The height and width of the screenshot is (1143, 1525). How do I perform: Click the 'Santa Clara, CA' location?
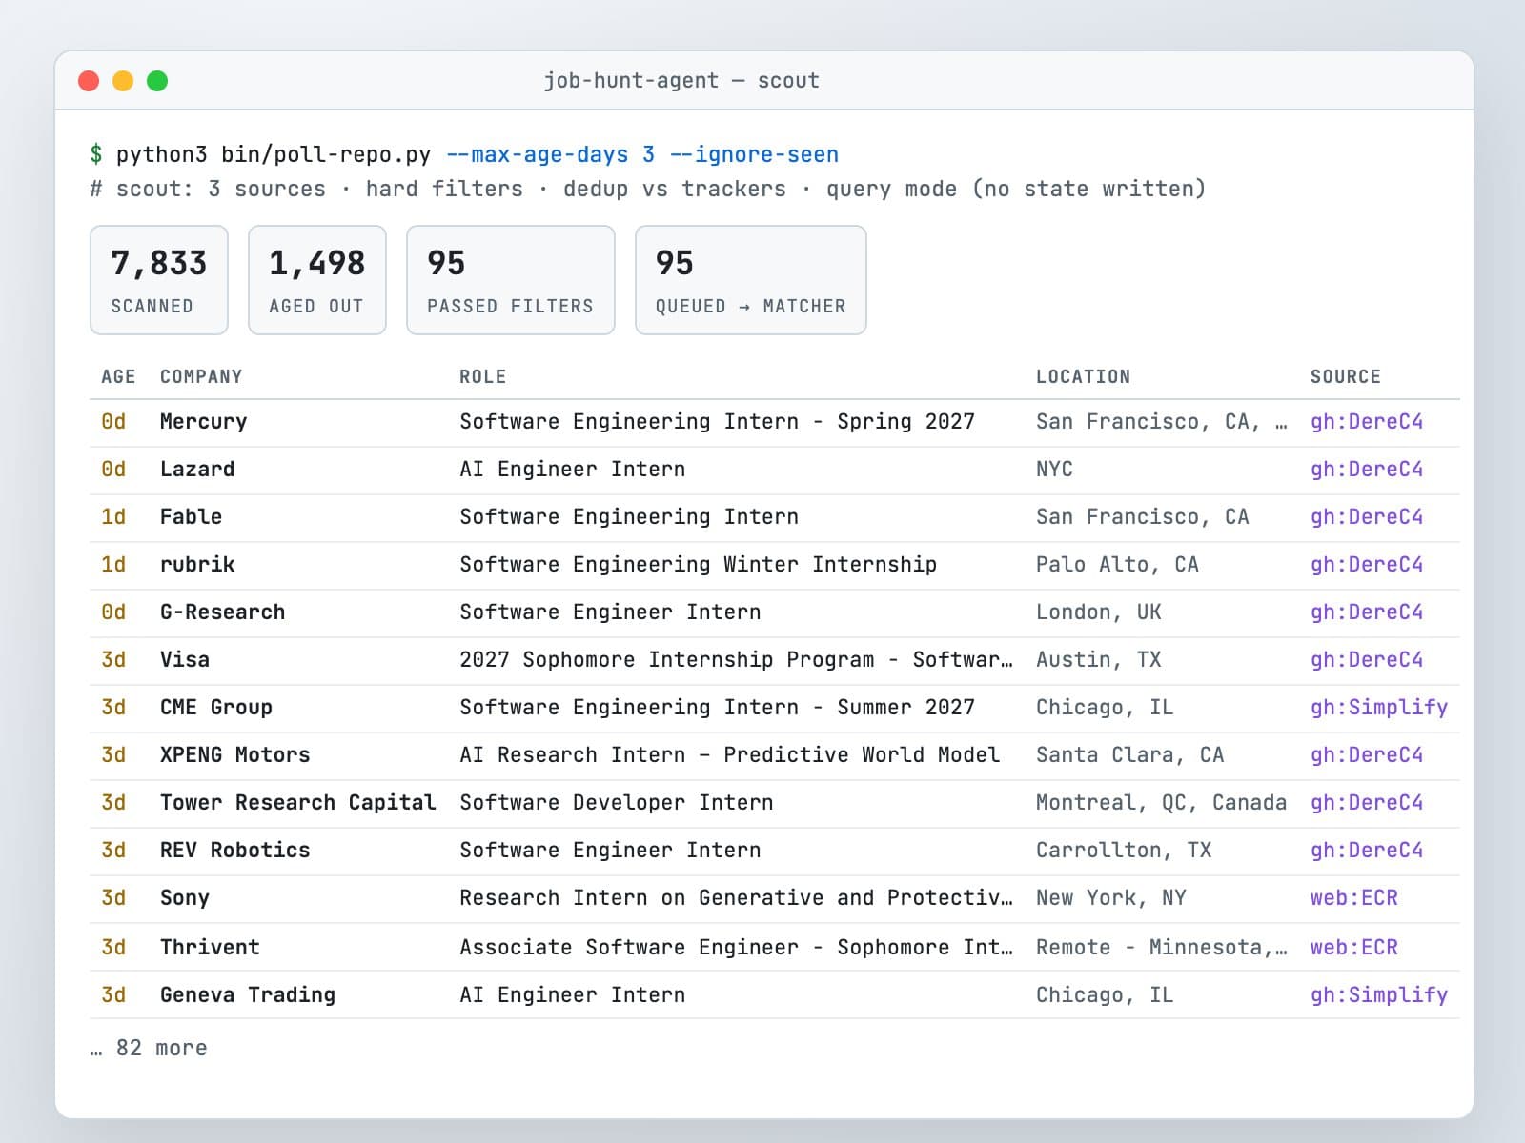click(1129, 755)
